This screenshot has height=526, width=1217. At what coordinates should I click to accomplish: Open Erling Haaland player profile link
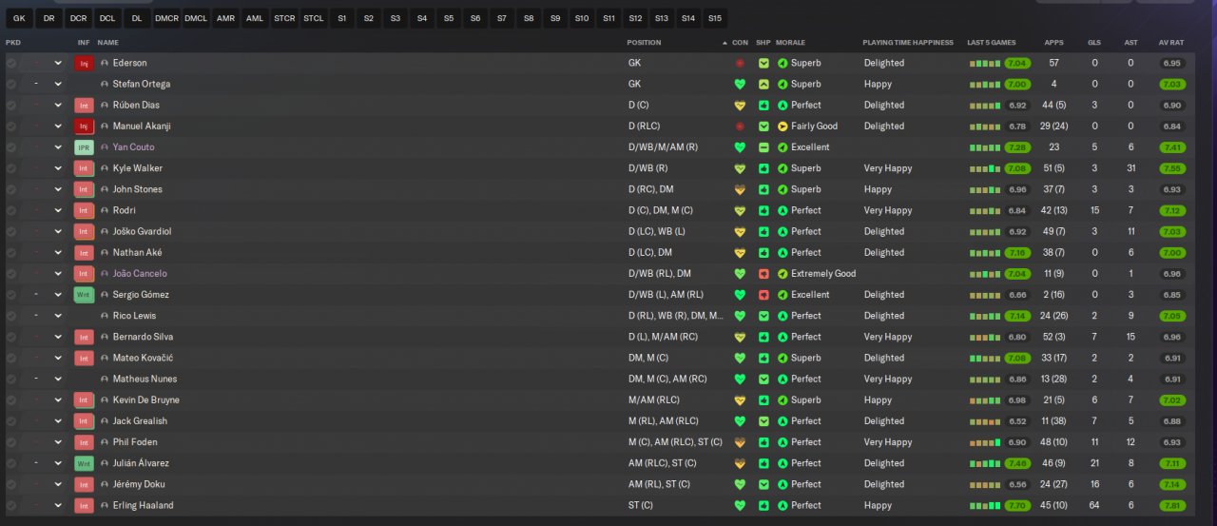click(x=144, y=505)
